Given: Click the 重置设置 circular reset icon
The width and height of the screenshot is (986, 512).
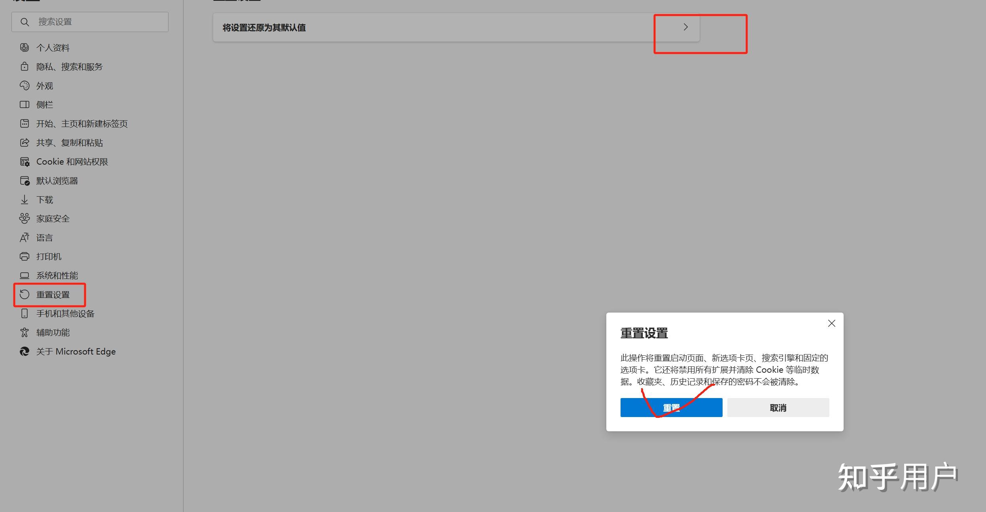Looking at the screenshot, I should point(25,294).
